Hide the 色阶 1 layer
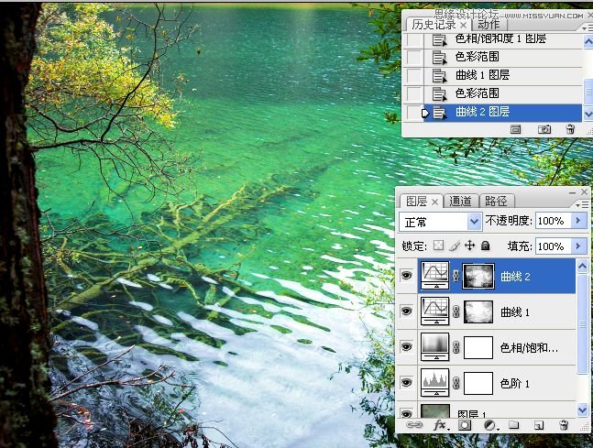Screen dimensions: 593x448 point(407,383)
